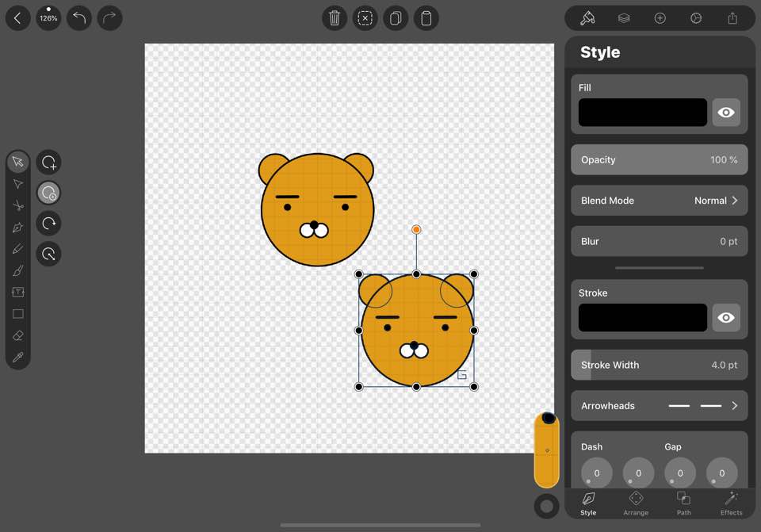Image resolution: width=761 pixels, height=532 pixels.
Task: Select the Pencil tool
Action: click(18, 249)
